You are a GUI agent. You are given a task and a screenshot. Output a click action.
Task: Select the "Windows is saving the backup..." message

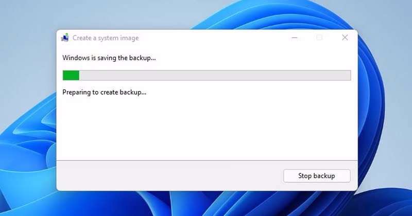tap(109, 58)
